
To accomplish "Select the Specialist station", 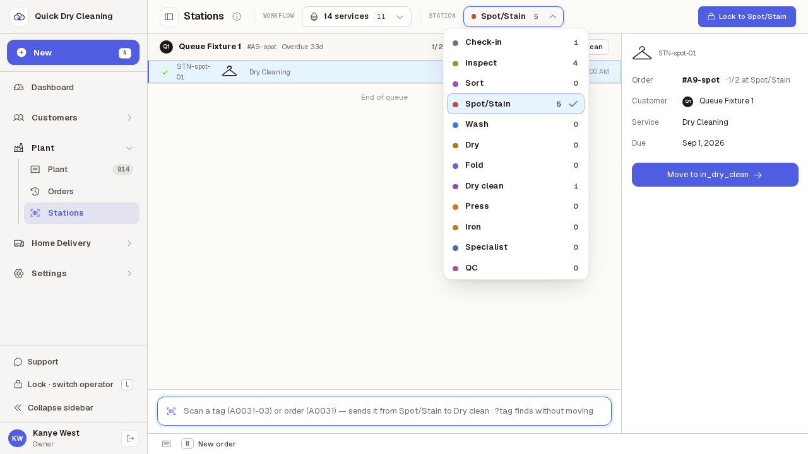I will click(516, 247).
